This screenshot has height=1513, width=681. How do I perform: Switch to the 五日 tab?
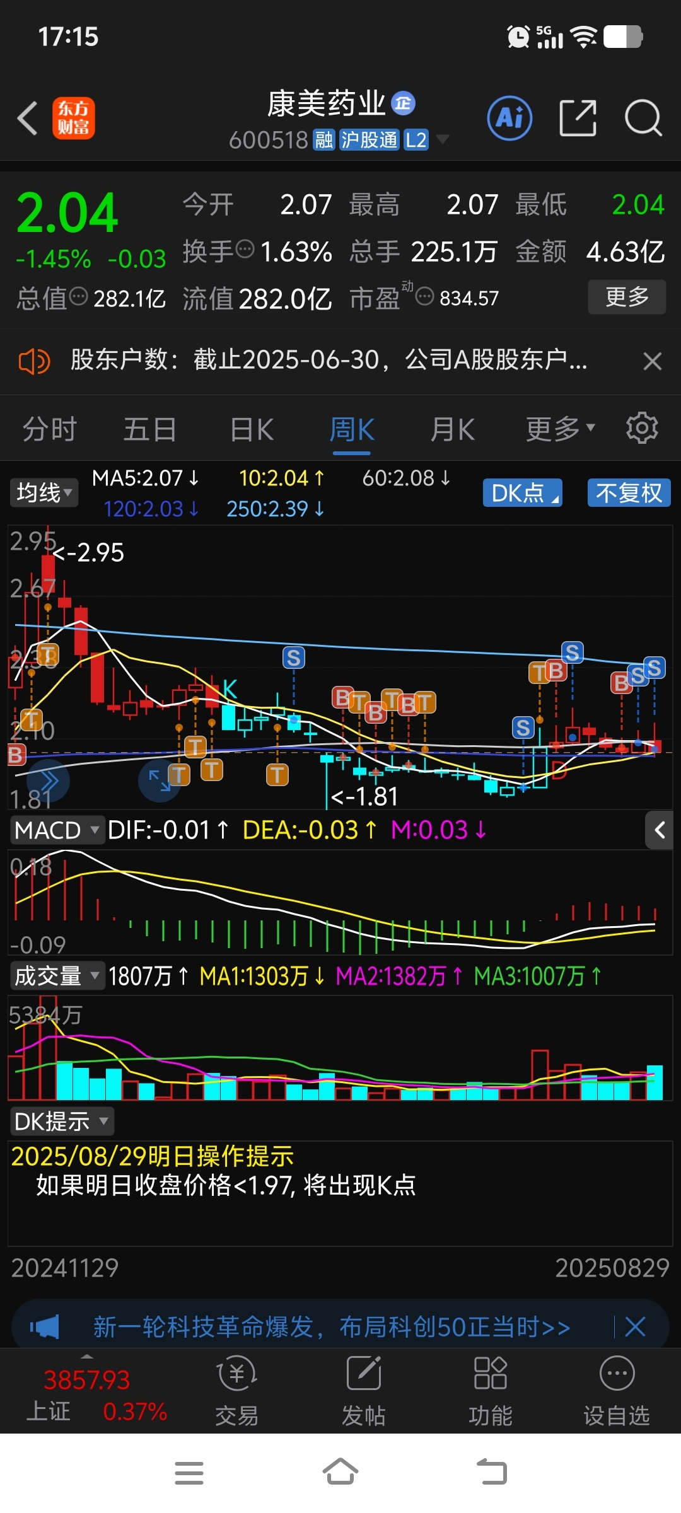click(x=149, y=430)
